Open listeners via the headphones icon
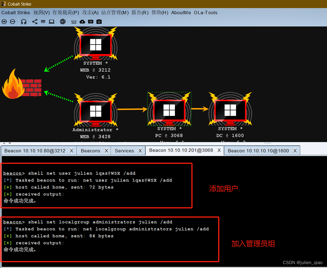The width and height of the screenshot is (327, 268). pos(23,21)
